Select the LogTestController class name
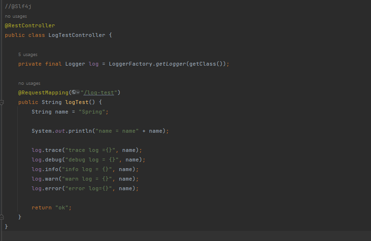Screen dimensions: 371x241 77,35
